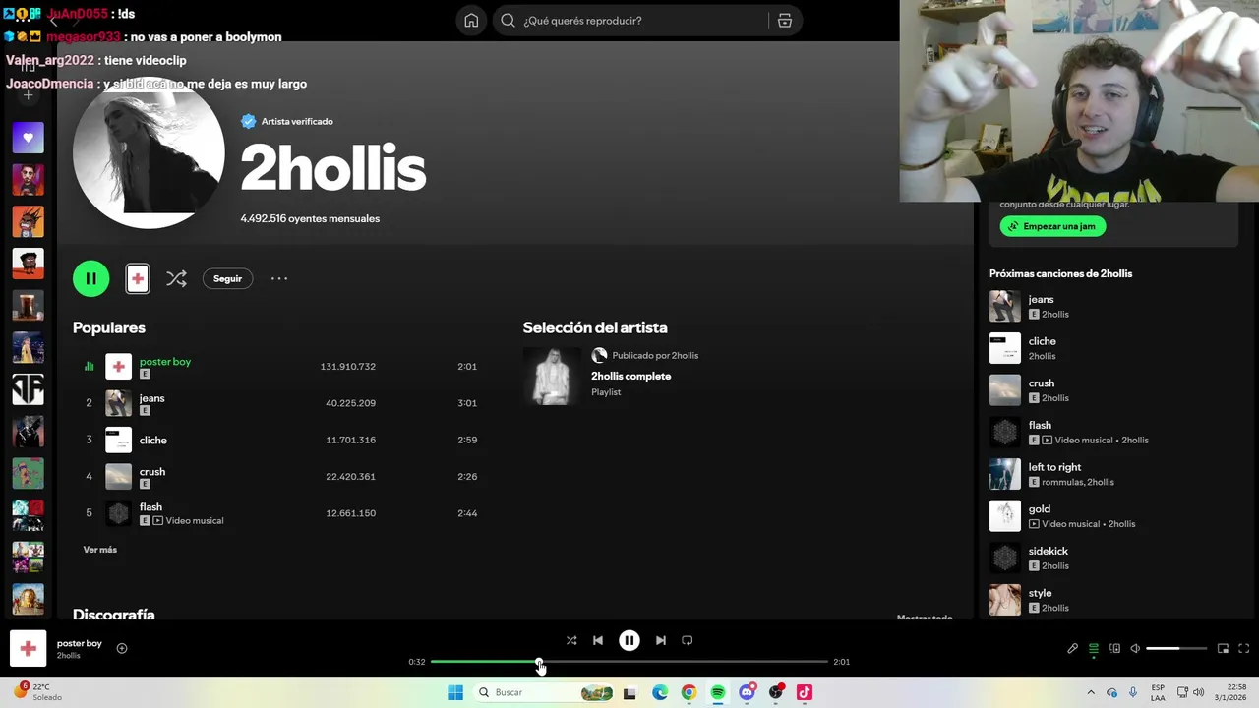Open the lyrics microphone icon
Screen dimensions: 1259x708
[x=1072, y=649]
